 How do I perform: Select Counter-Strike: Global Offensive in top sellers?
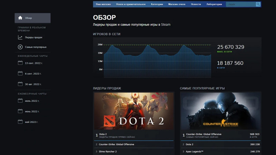(134, 144)
